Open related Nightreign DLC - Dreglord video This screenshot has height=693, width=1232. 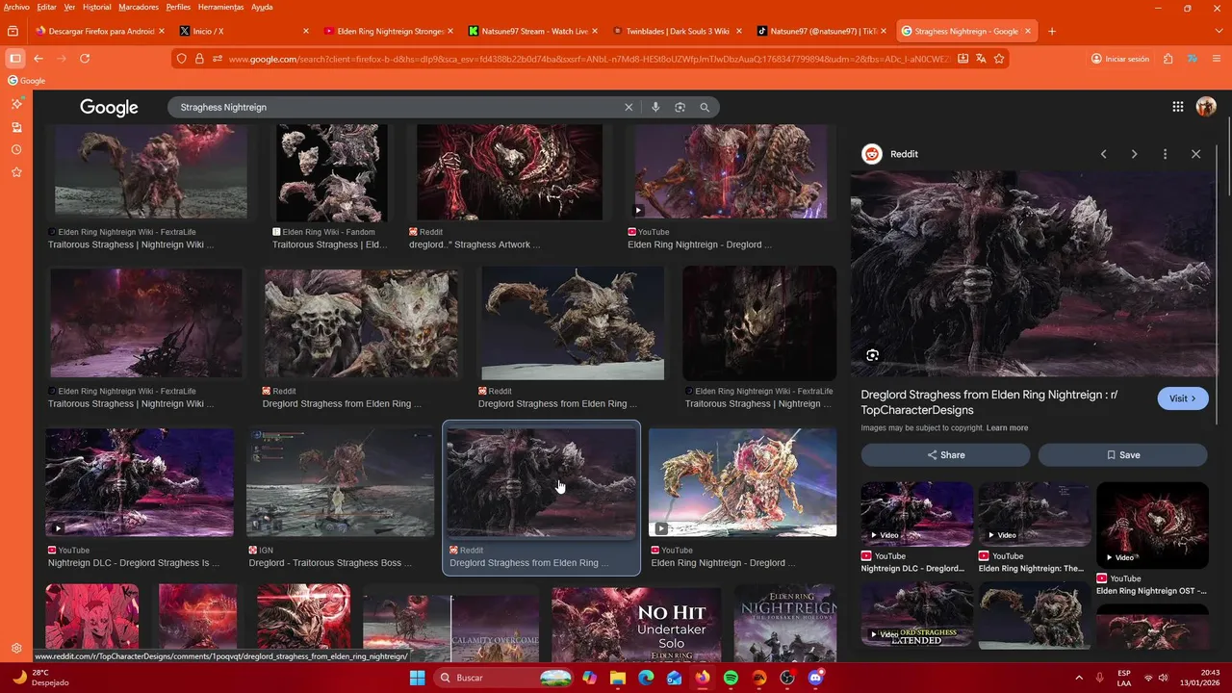point(916,513)
